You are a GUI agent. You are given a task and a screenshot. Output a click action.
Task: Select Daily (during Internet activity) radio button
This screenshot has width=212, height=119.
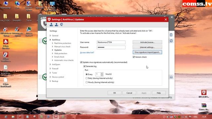click(x=87, y=78)
